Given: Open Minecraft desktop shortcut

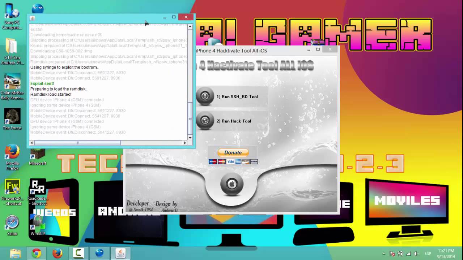Looking at the screenshot, I should pos(38,157).
